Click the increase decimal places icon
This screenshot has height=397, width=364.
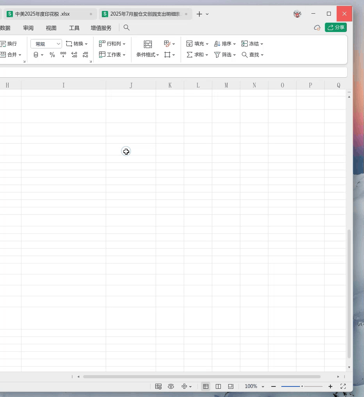coord(74,55)
